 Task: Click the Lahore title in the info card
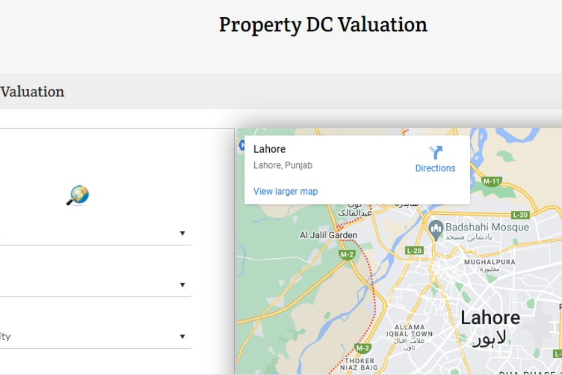click(x=269, y=149)
